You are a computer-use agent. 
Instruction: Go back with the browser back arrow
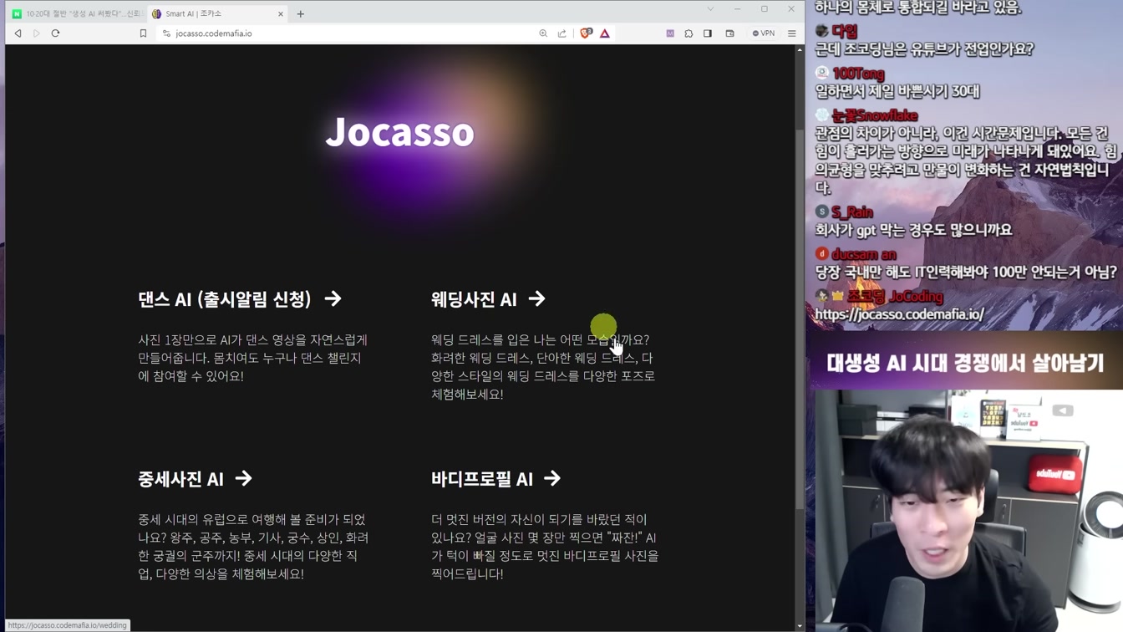pos(18,33)
